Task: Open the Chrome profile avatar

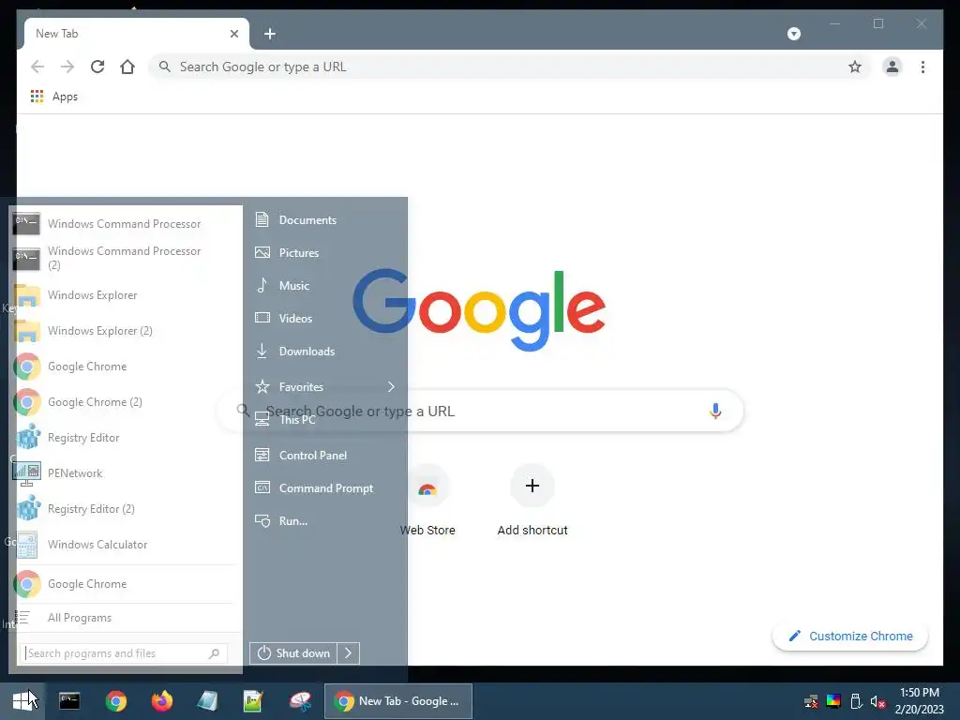Action: tap(892, 67)
